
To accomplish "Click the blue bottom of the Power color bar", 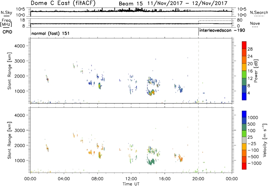I will pyautogui.click(x=244, y=96).
